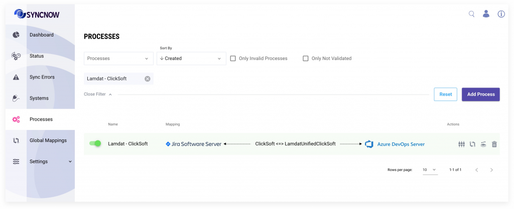
Task: Open field mapping settings icon for the Lamdat process
Action: coord(461,144)
